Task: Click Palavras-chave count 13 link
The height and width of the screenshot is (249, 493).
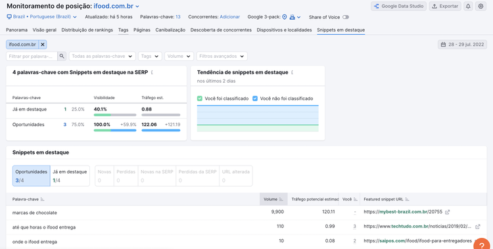Action: 178,17
